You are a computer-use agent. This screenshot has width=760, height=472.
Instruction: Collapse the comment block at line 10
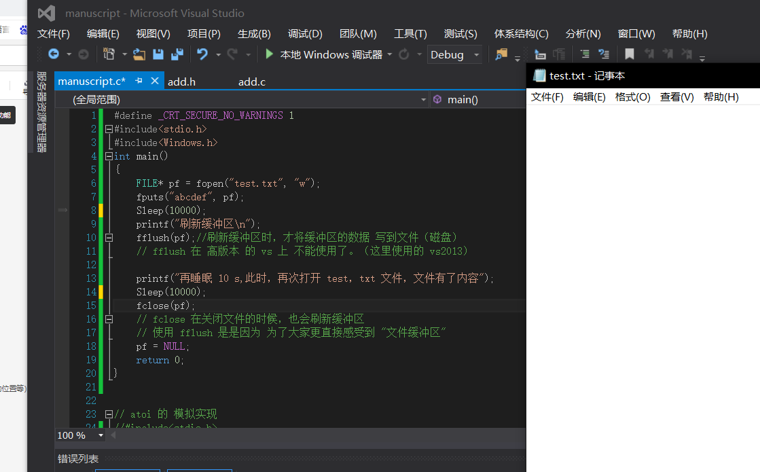click(x=109, y=238)
